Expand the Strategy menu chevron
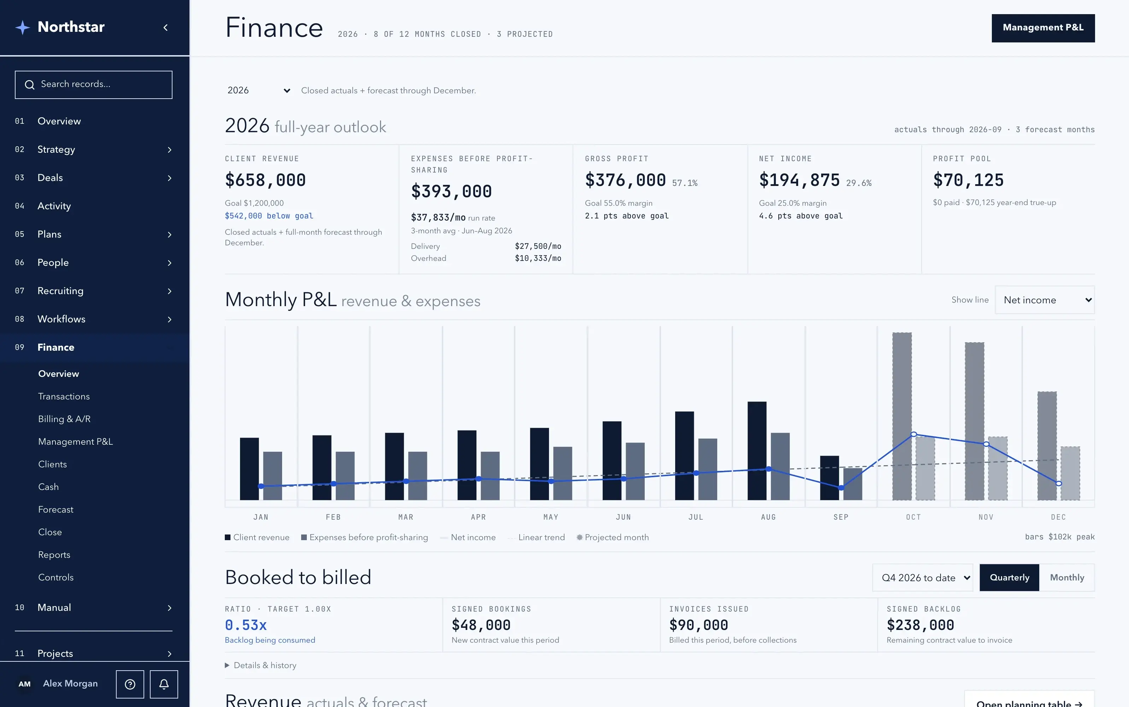 coord(169,150)
